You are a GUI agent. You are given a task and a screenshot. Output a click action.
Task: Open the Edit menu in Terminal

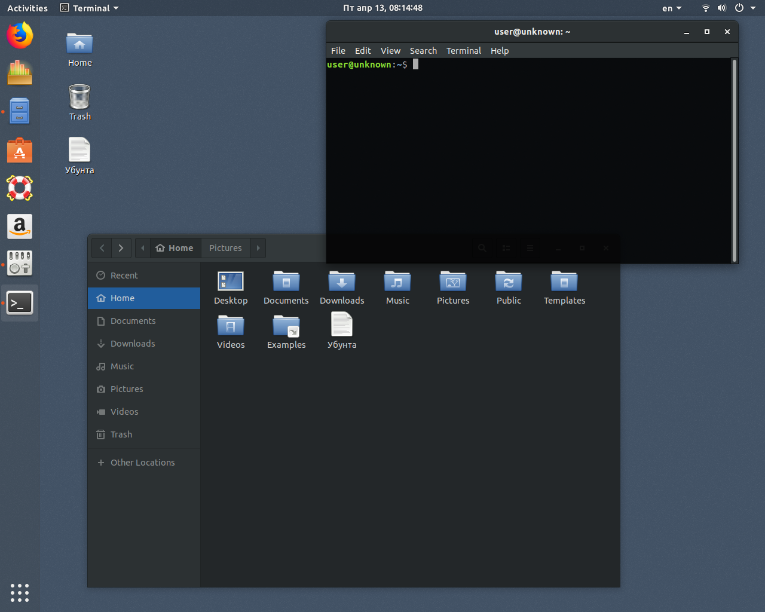tap(363, 51)
